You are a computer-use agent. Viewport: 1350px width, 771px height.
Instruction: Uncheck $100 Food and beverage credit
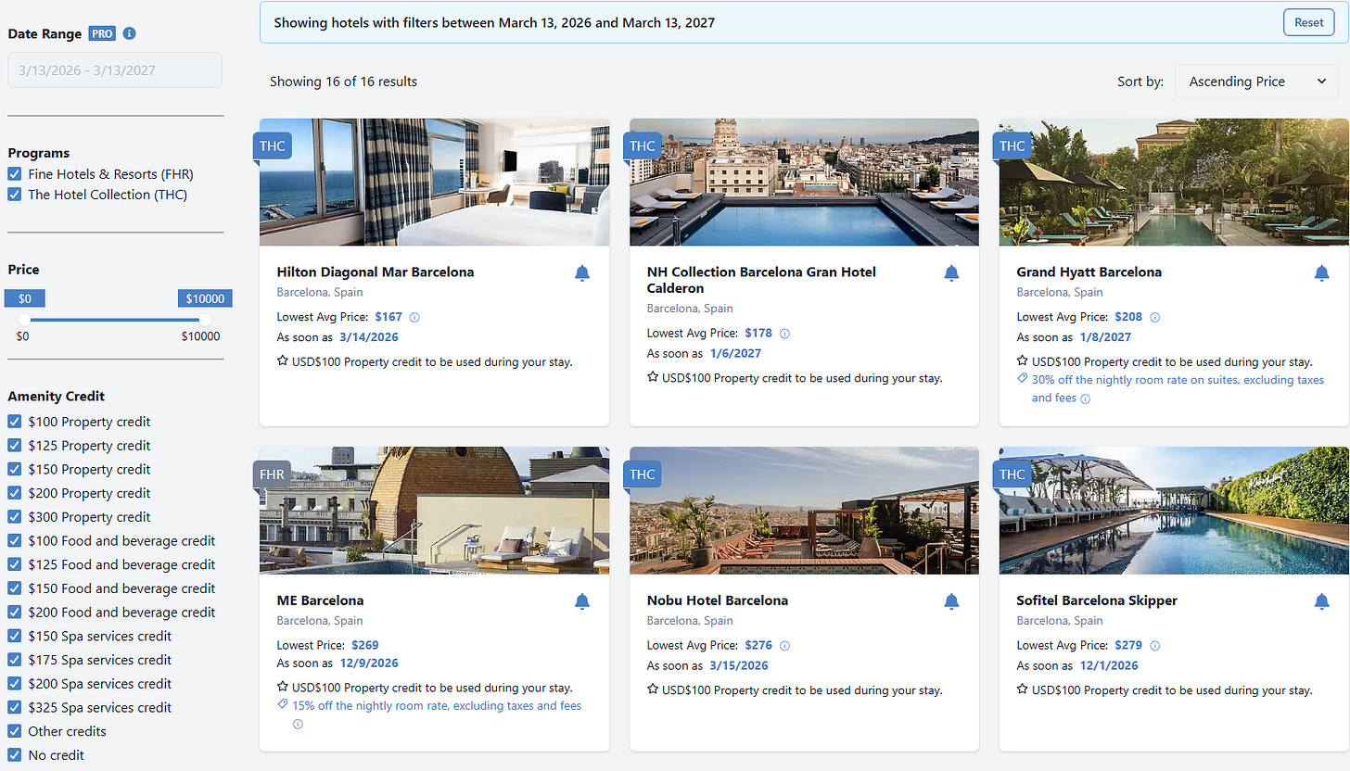click(x=15, y=541)
